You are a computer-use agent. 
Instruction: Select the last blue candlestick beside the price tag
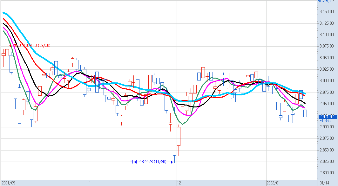[x=305, y=113]
